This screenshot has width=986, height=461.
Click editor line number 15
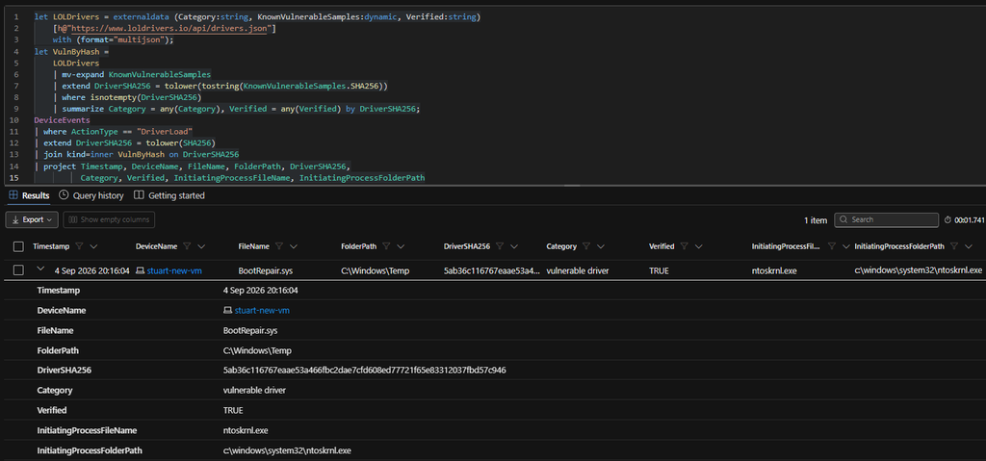click(13, 179)
